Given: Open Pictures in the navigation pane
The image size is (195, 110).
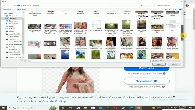Looking at the screenshot, I should 12,29.
